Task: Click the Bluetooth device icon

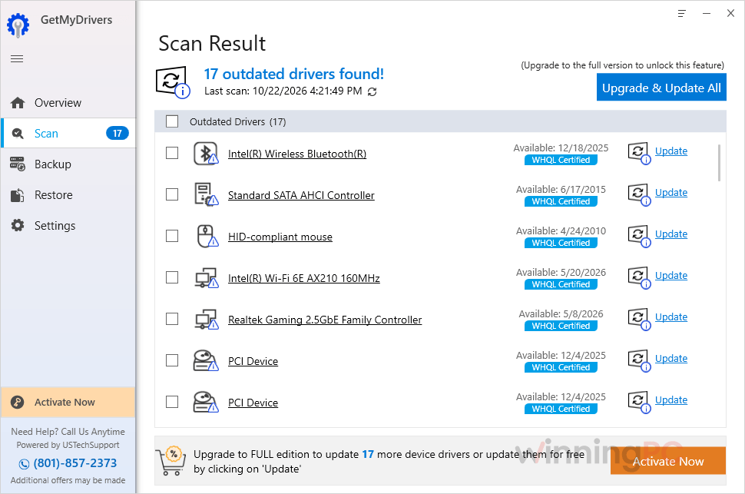Action: click(206, 154)
